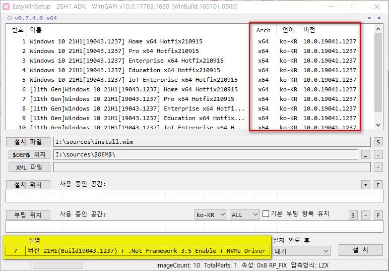The image size is (389, 271).
Task: Click the minus button in boot location row
Action: 365,215
